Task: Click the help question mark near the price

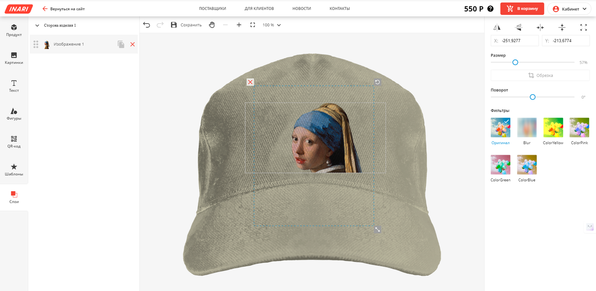Action: 491,8
